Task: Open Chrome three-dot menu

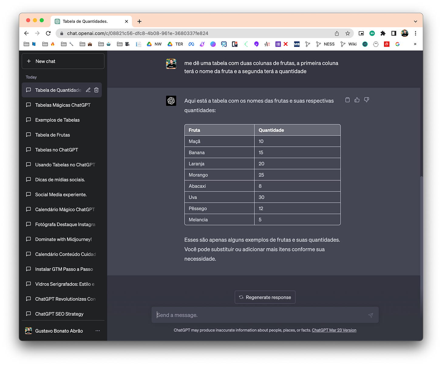Action: tap(415, 33)
